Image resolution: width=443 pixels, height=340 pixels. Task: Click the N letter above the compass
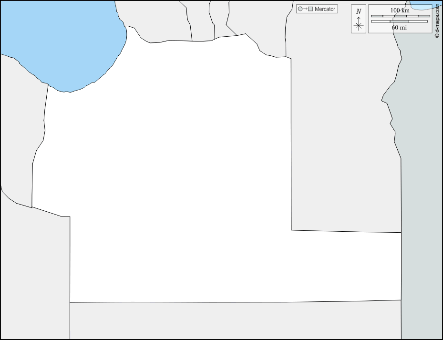[359, 11]
